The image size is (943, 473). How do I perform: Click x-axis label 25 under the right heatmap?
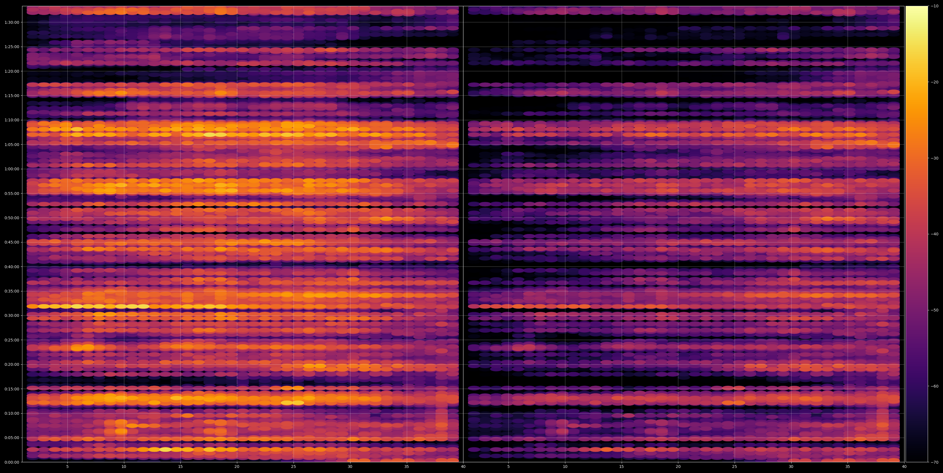click(735, 467)
